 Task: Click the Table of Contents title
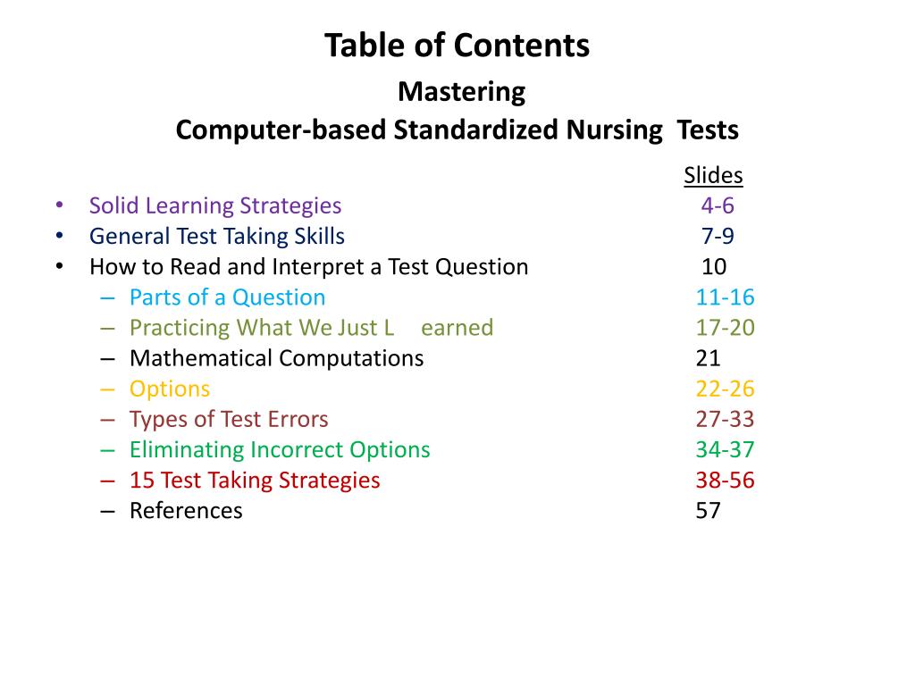click(x=457, y=46)
